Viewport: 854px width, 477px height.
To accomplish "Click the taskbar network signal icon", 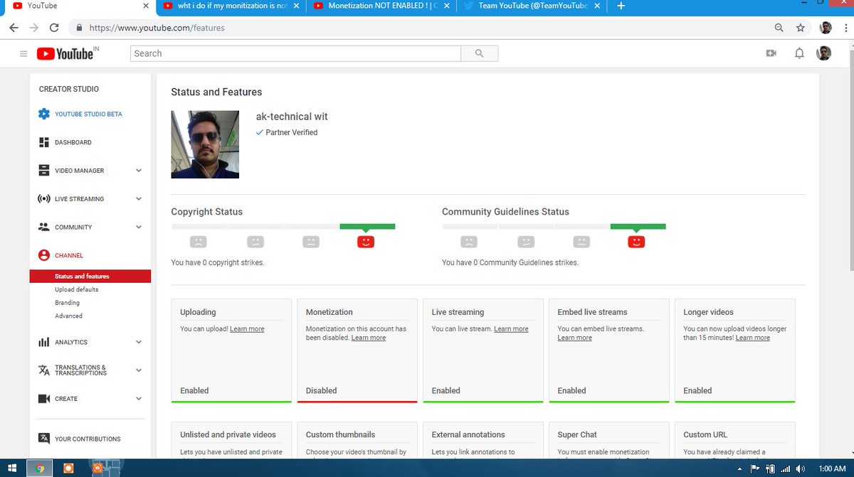I will pyautogui.click(x=786, y=468).
